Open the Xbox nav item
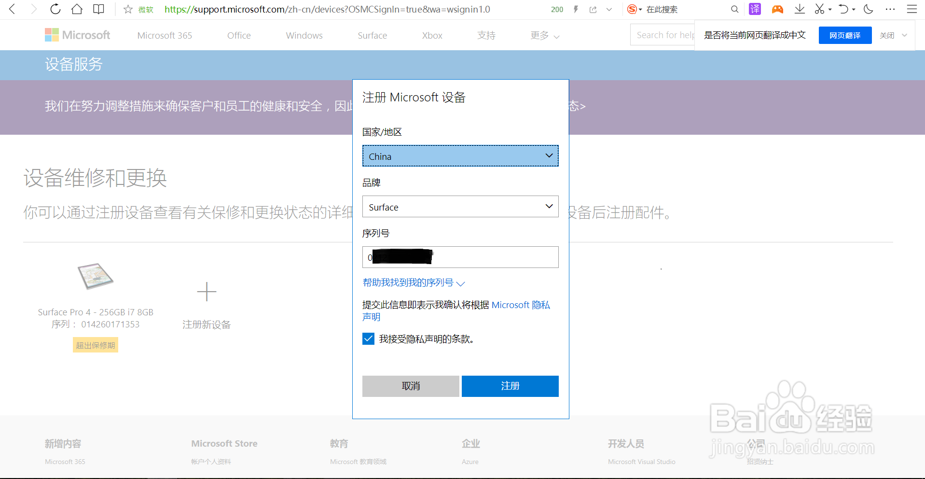 pyautogui.click(x=432, y=35)
